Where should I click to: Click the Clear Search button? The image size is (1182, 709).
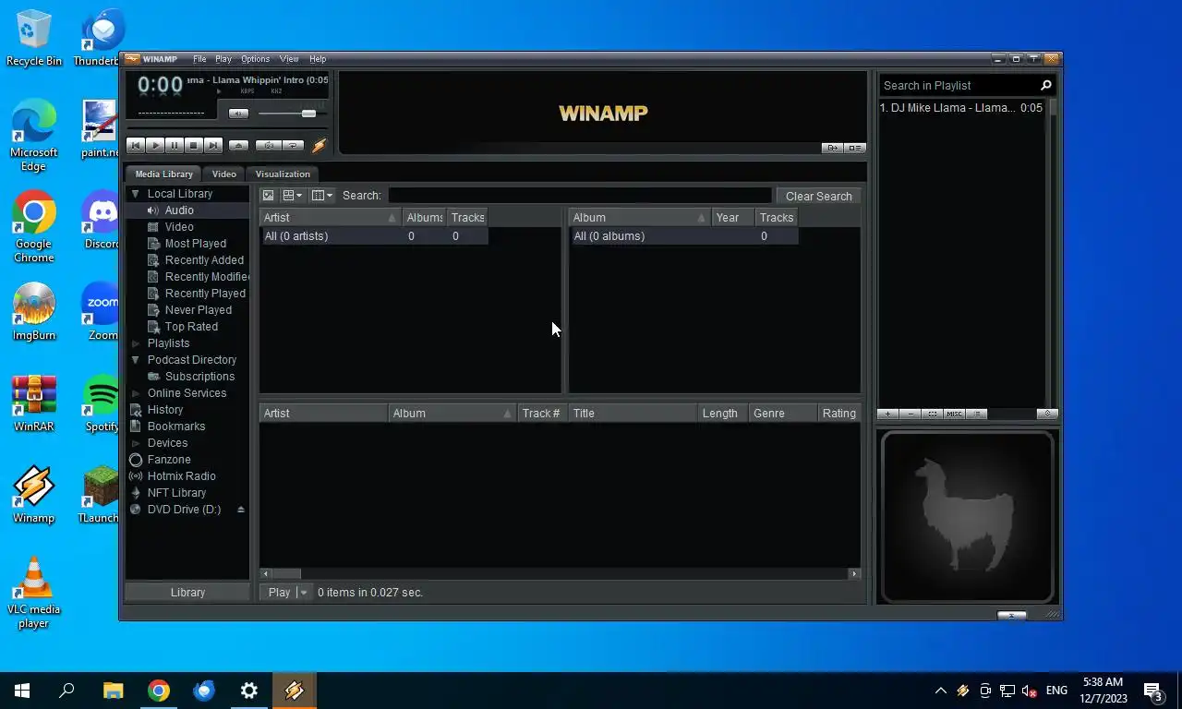click(x=818, y=196)
